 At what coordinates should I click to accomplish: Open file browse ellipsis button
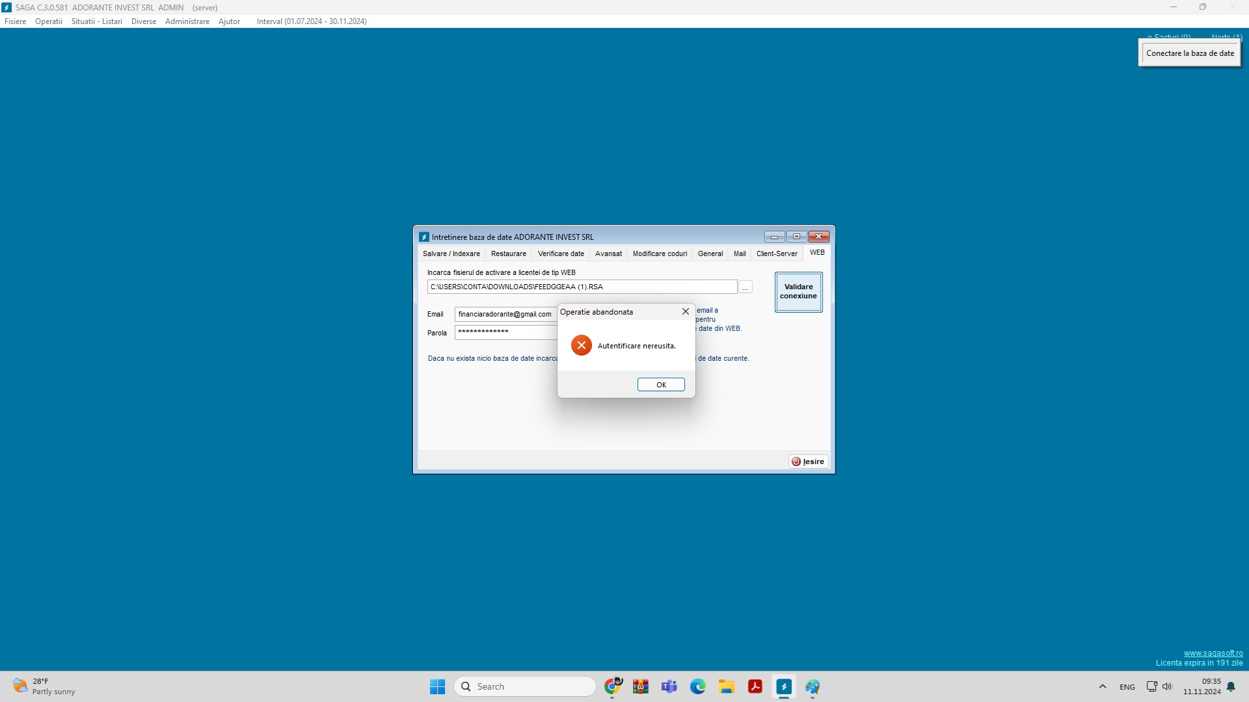[745, 287]
